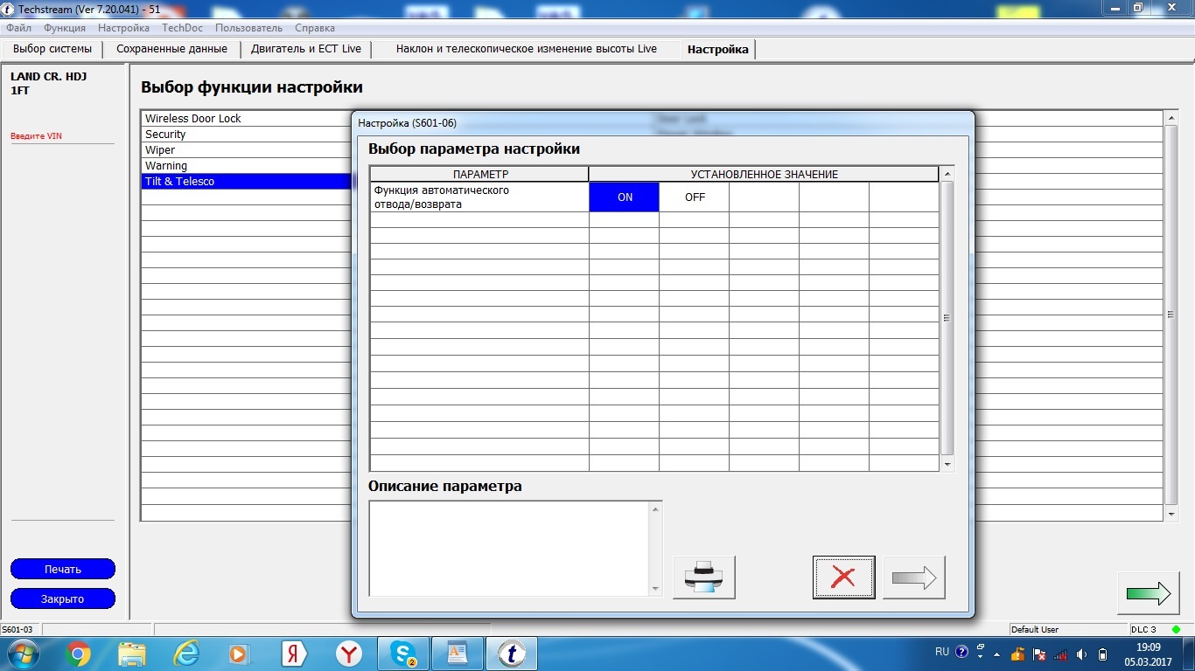The height and width of the screenshot is (671, 1195).
Task: Click the Введите VIN link
Action: tap(37, 136)
